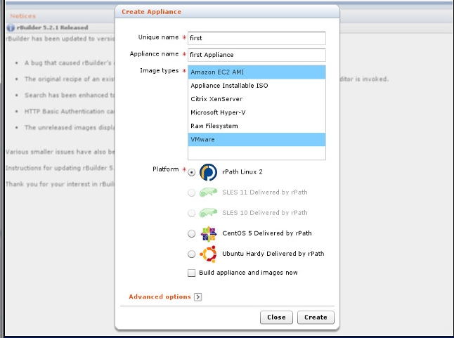Select Citrix XenServer image type
The width and height of the screenshot is (454, 338).
257,99
